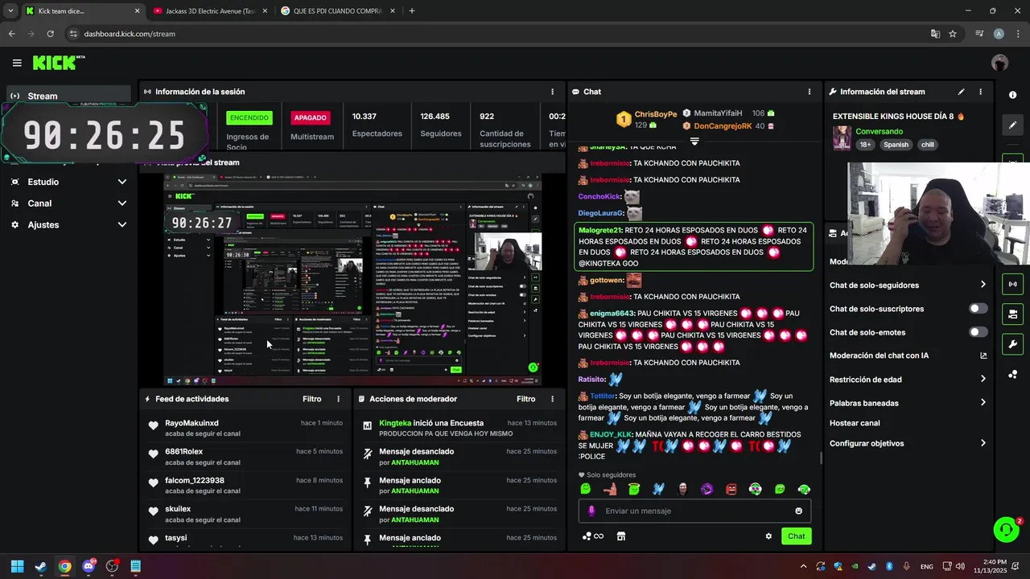The image size is (1030, 579).
Task: Click the pencil edit icon in the right sidebar
Action: pos(1012,125)
